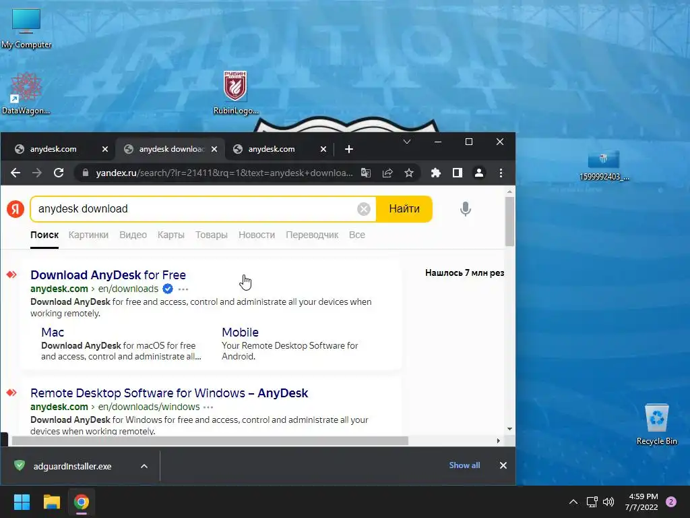Open the Новости tab
The height and width of the screenshot is (518, 690).
click(x=257, y=235)
